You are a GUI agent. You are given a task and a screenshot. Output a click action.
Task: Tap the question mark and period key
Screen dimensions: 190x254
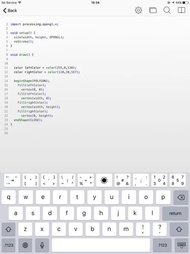(x=159, y=229)
